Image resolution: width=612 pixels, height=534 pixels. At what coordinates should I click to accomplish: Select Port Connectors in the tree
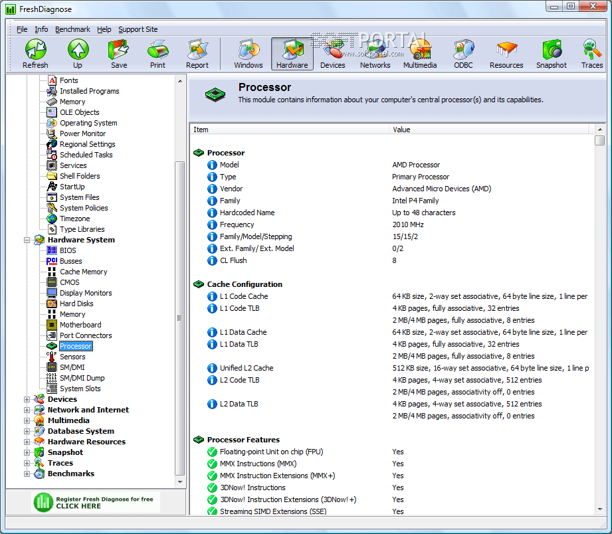pos(86,335)
